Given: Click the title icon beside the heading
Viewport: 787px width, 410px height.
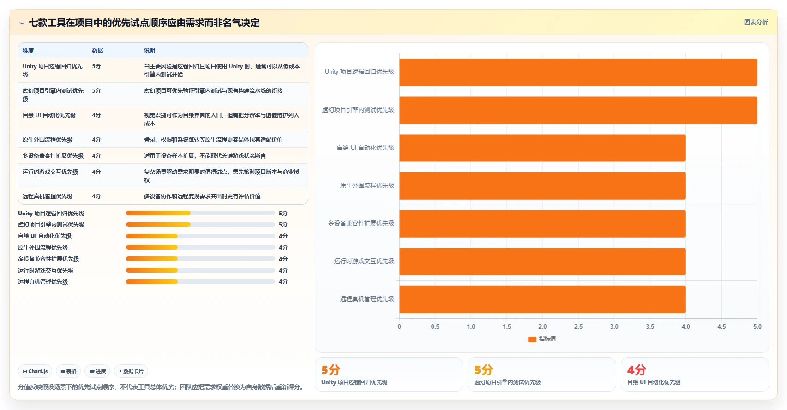Looking at the screenshot, I should click(x=22, y=23).
